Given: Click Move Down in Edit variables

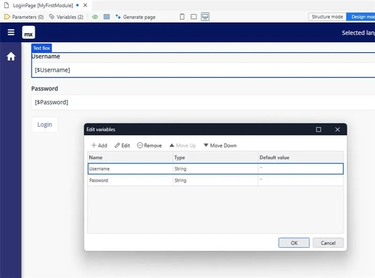Looking at the screenshot, I should pyautogui.click(x=220, y=146).
